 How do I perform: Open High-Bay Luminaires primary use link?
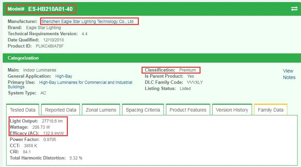tap(70, 85)
